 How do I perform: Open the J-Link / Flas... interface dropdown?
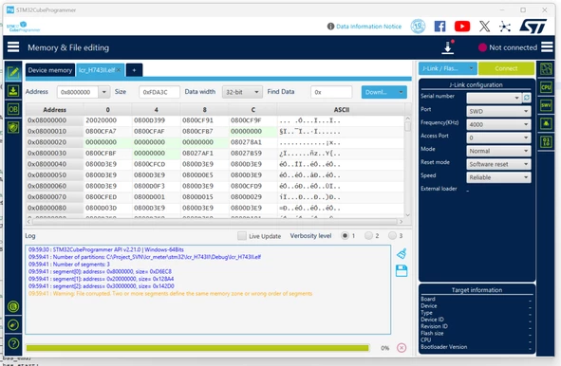[x=448, y=68]
